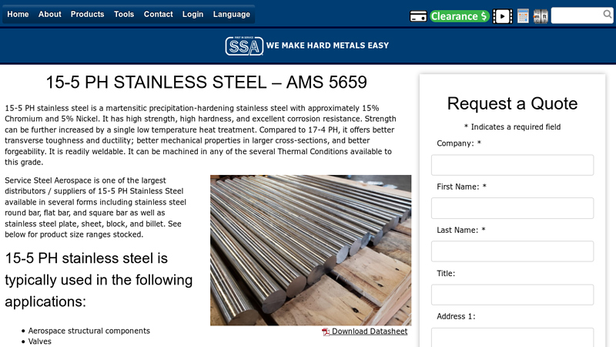Open the video film strip icon

tap(502, 16)
